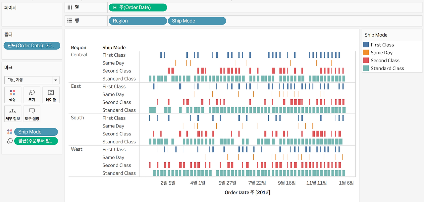The image size is (424, 202).
Task: Click the 7월 22일 axis tick label
Action: [x=257, y=183]
